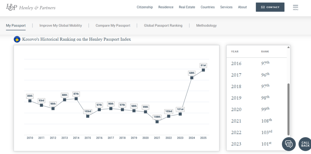The height and width of the screenshot is (154, 311).
Task: Open the Real Estate menu
Action: (x=187, y=7)
